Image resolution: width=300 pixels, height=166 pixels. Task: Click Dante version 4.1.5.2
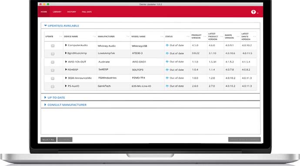(230, 62)
